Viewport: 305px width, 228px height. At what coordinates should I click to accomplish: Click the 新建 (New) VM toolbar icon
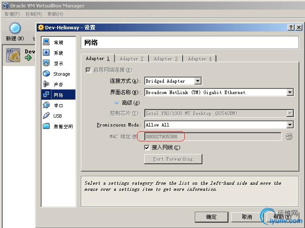(x=15, y=28)
